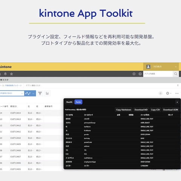Click the kintone logo in header

[x=6, y=67]
